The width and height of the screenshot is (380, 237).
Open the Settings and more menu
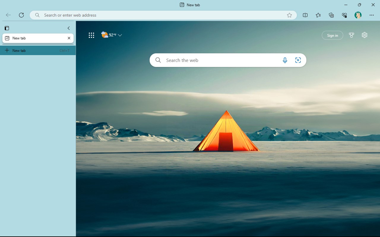click(372, 15)
